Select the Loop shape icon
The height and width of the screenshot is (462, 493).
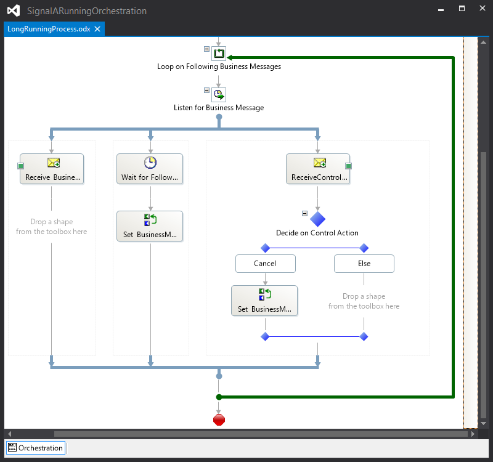pyautogui.click(x=219, y=54)
